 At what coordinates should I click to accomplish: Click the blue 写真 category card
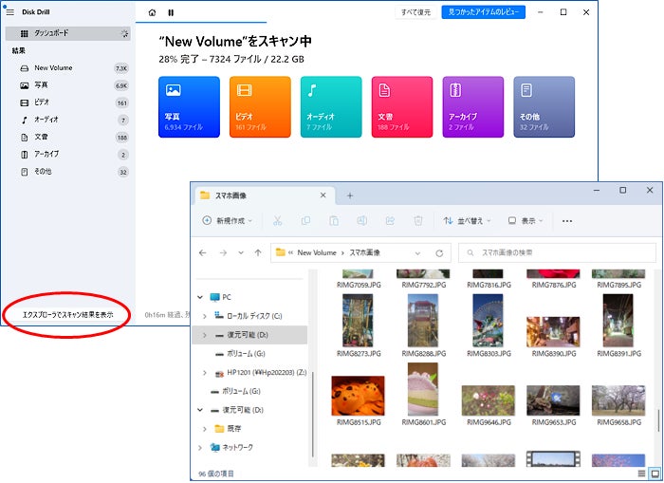[x=189, y=107]
